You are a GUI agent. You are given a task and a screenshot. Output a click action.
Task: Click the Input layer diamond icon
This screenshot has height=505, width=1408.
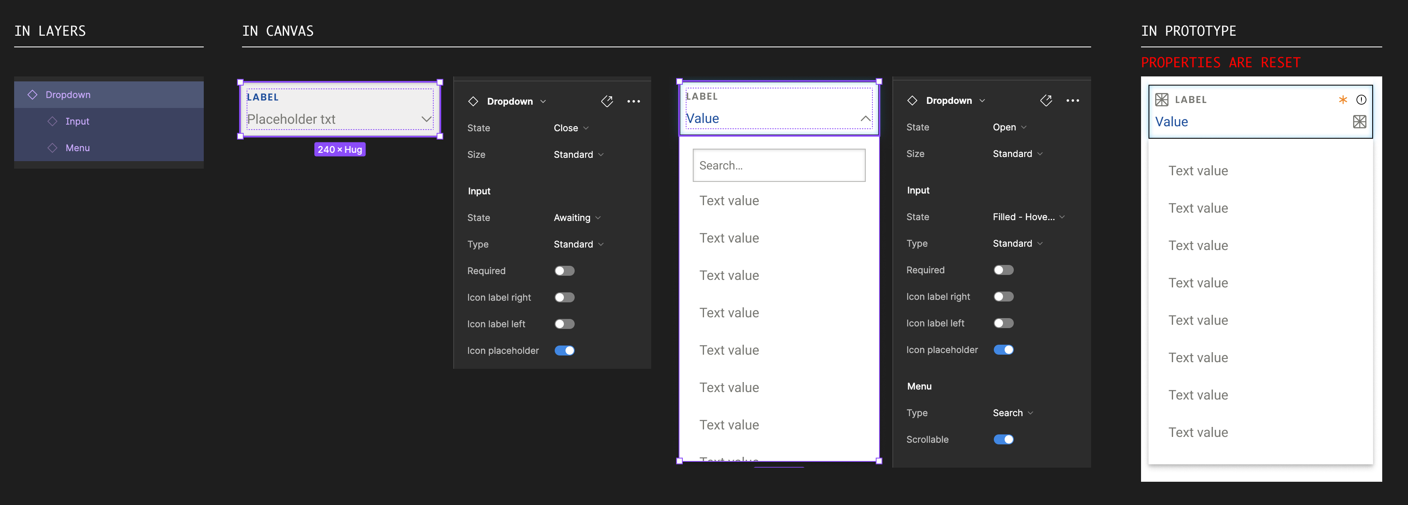point(52,121)
